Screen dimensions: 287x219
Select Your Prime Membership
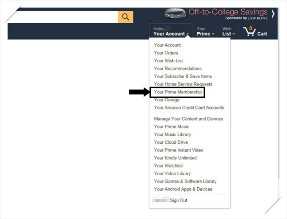coord(178,92)
